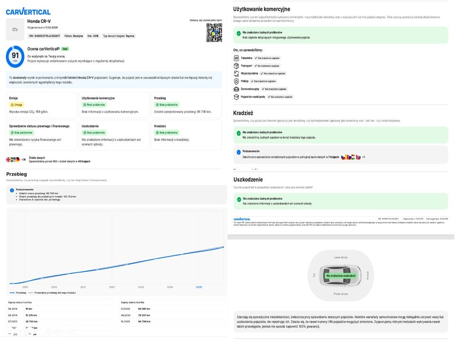Click the 06.2024 79 357 km record

(x=173, y=315)
